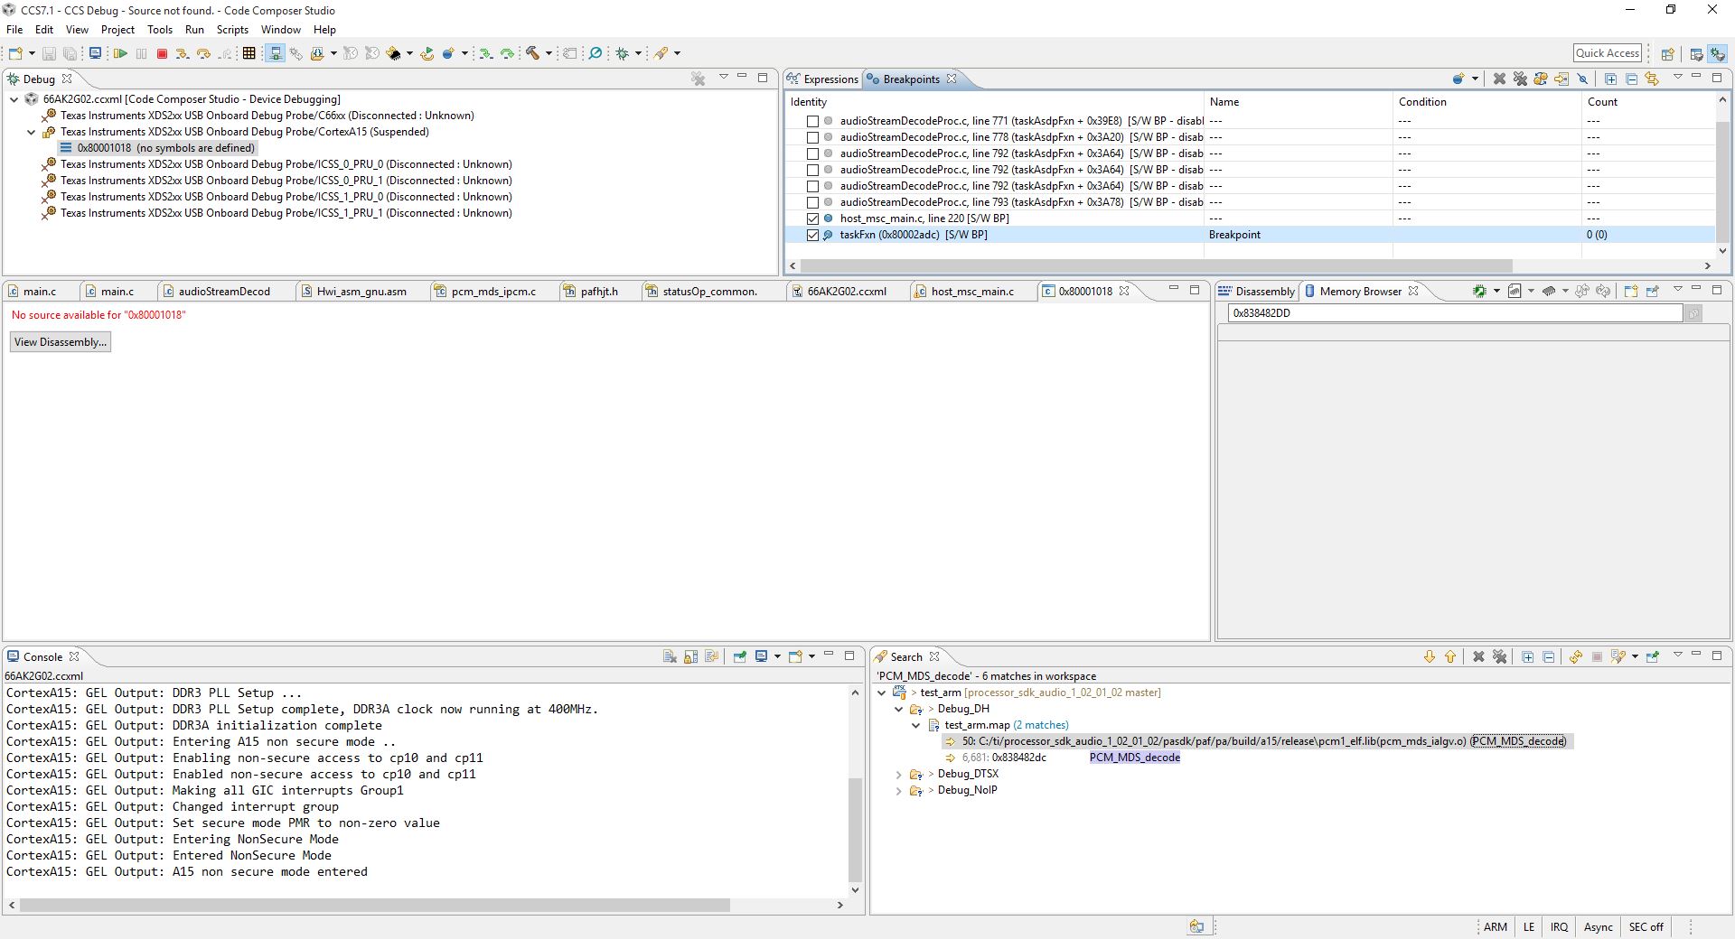Open the New breakpoint dropdown arrow
This screenshot has height=939, width=1735.
(1476, 79)
